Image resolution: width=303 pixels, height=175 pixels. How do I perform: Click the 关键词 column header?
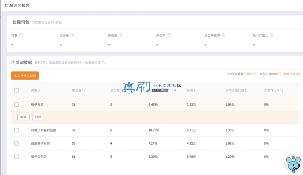pos(36,90)
